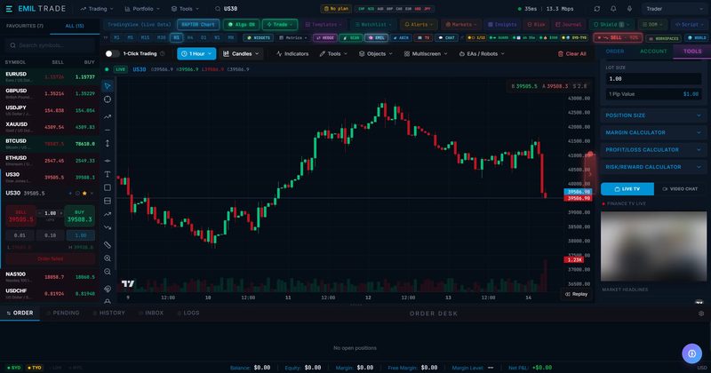Select the cursor arrow drawing tool

pyautogui.click(x=108, y=85)
